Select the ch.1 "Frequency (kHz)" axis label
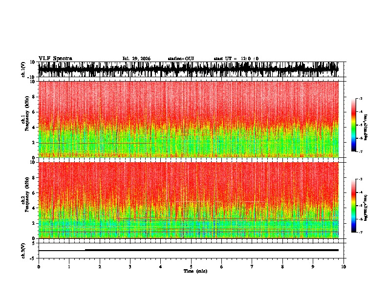Viewport: 387px width, 299px height. pos(27,113)
